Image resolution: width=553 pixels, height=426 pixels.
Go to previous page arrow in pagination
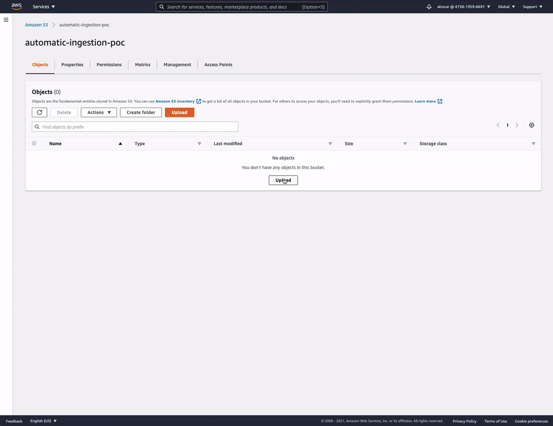click(498, 125)
